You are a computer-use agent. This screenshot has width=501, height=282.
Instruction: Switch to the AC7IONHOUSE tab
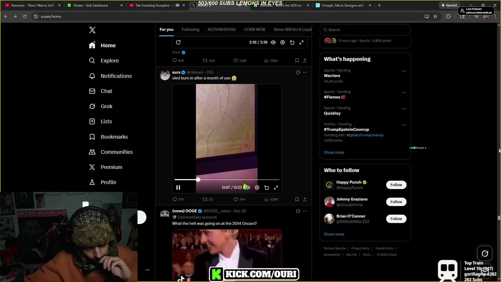(x=222, y=29)
